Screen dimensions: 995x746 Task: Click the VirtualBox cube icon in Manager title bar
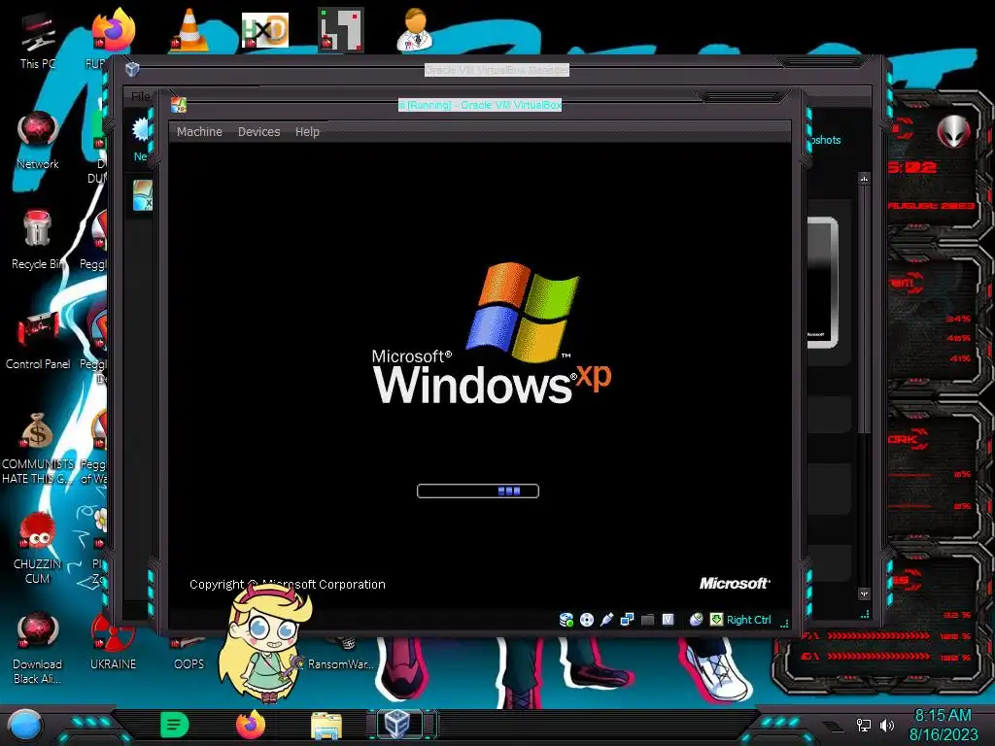tap(132, 69)
